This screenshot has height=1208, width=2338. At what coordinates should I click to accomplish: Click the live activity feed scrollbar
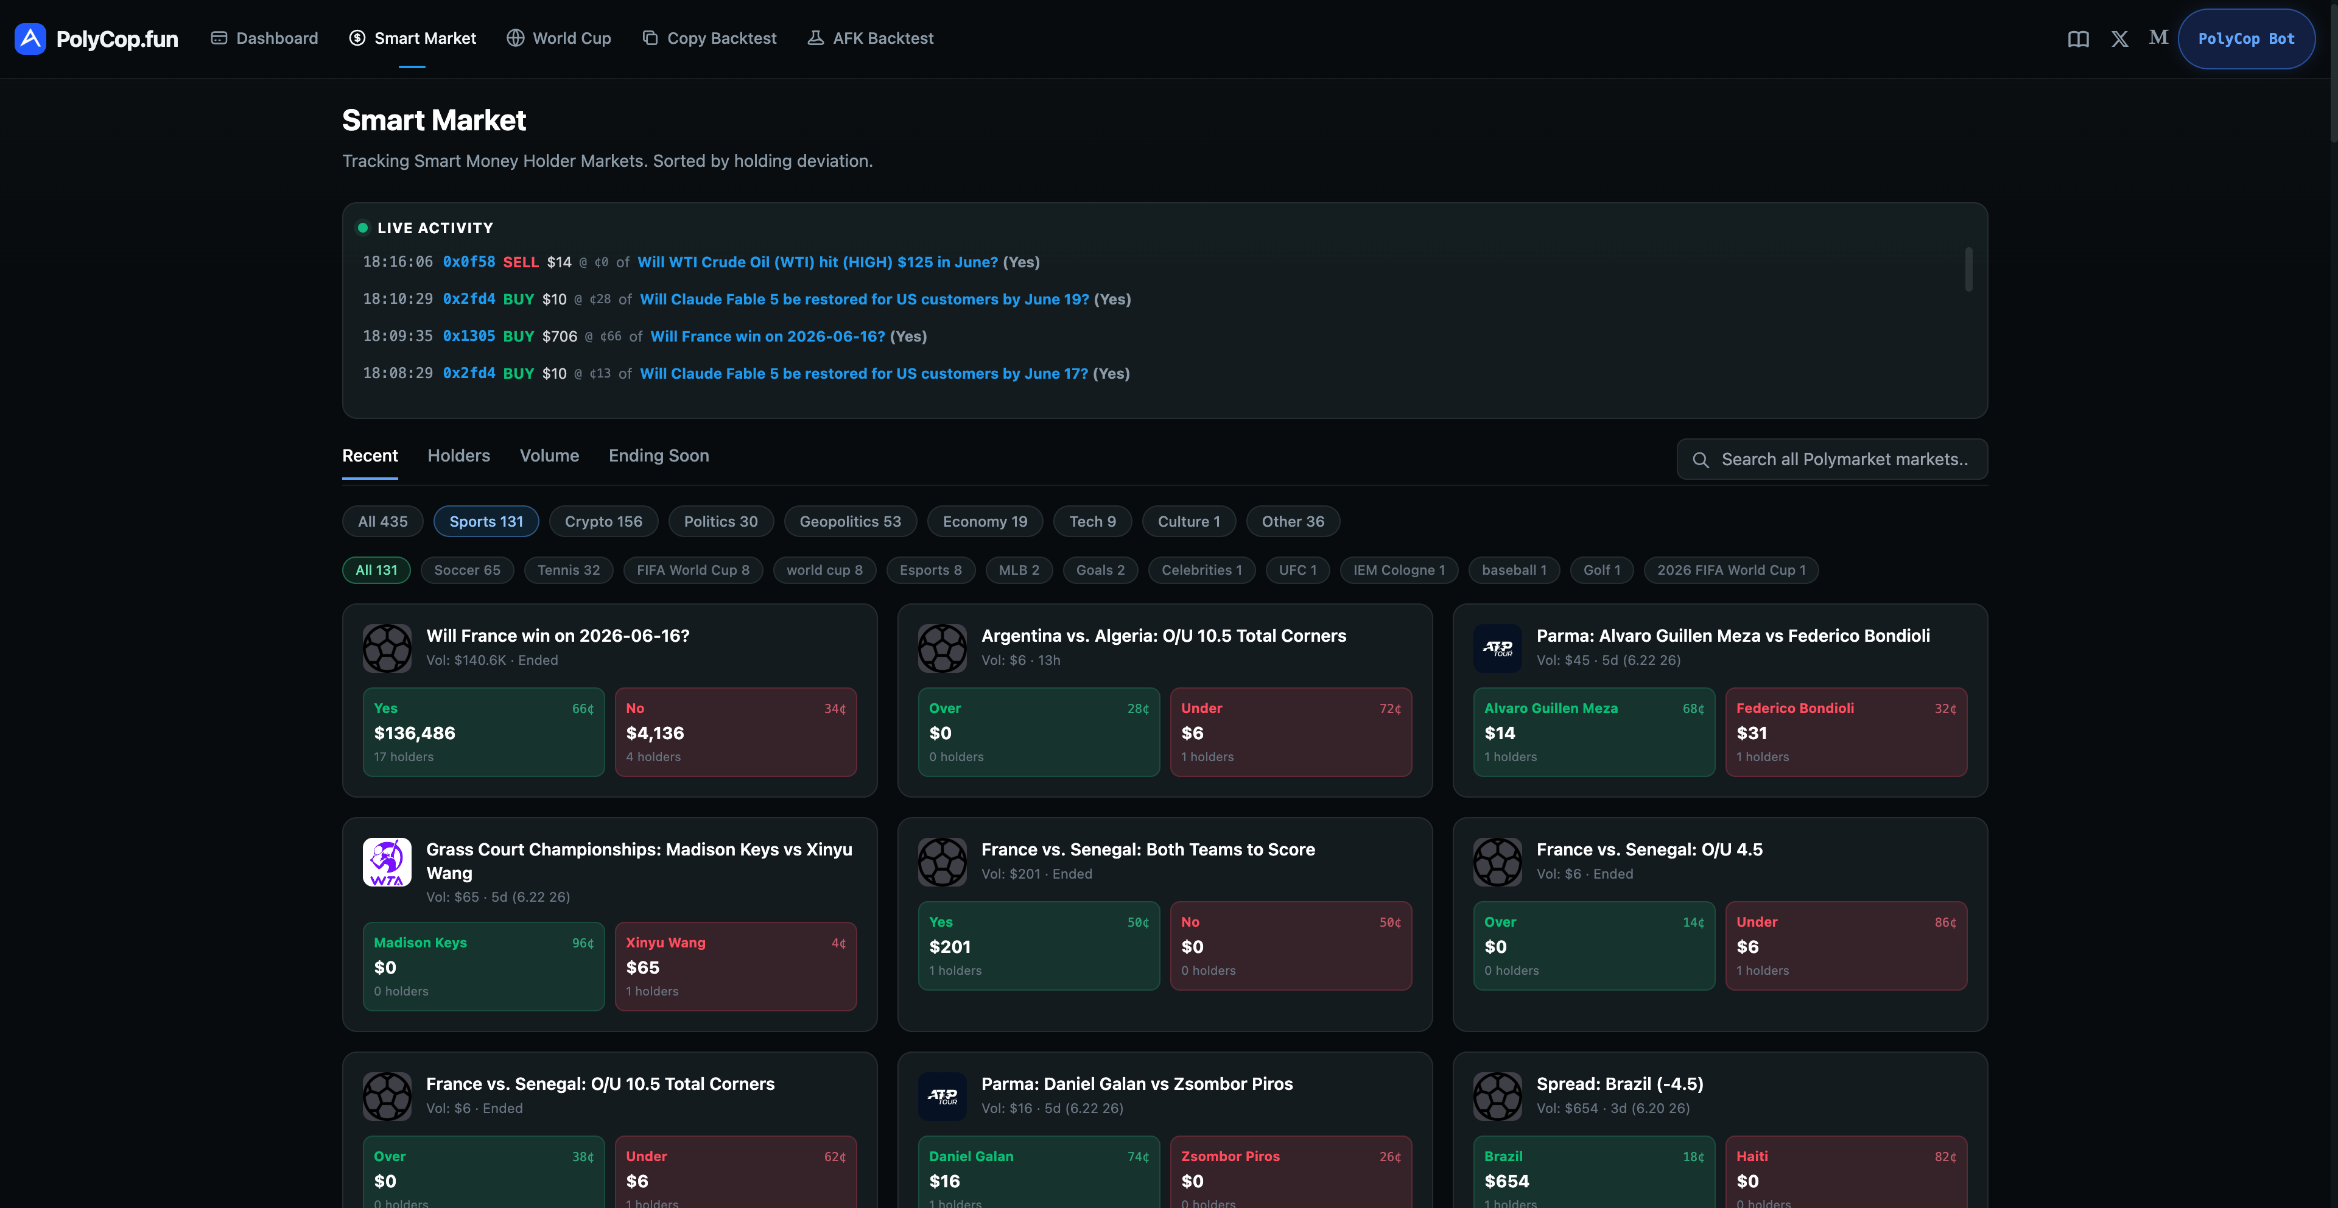click(x=1968, y=270)
